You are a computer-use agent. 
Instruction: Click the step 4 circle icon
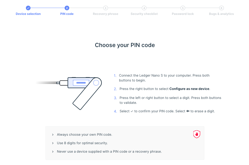pos(144,8)
